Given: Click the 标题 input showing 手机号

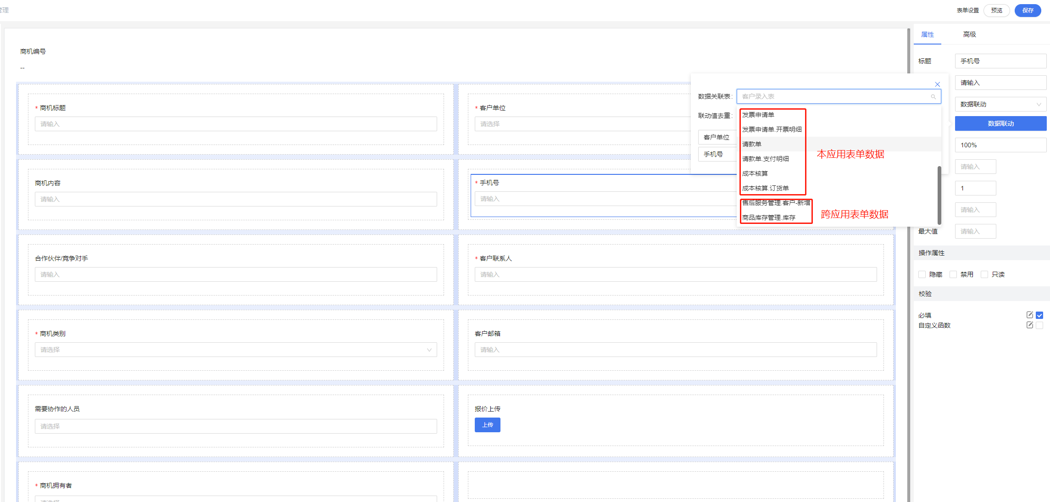Looking at the screenshot, I should [1000, 61].
